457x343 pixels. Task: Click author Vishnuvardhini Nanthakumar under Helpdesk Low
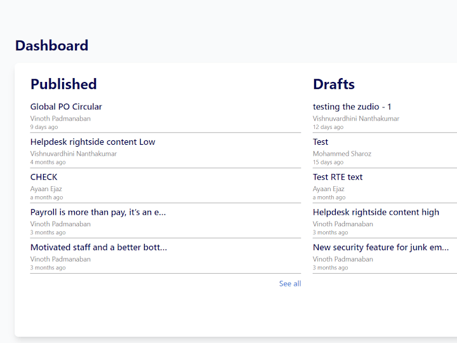[74, 154]
